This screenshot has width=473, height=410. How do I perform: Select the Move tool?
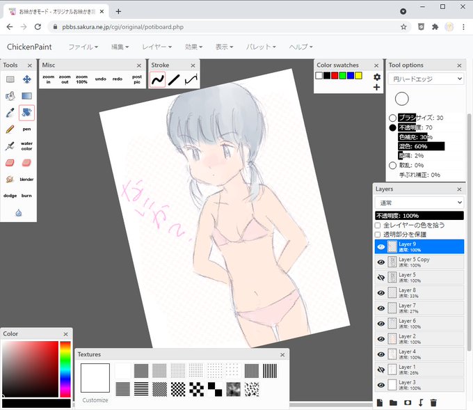click(x=27, y=79)
